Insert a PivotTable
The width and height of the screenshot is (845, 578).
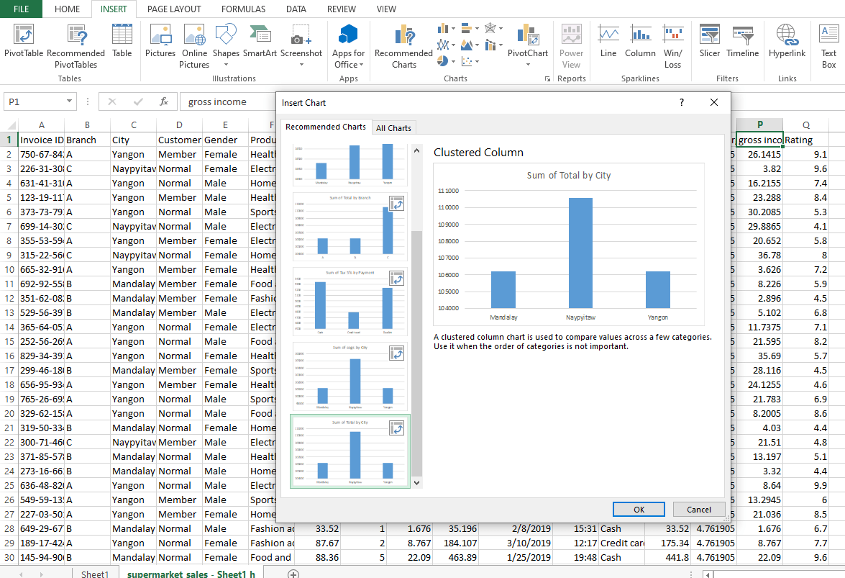click(x=22, y=45)
